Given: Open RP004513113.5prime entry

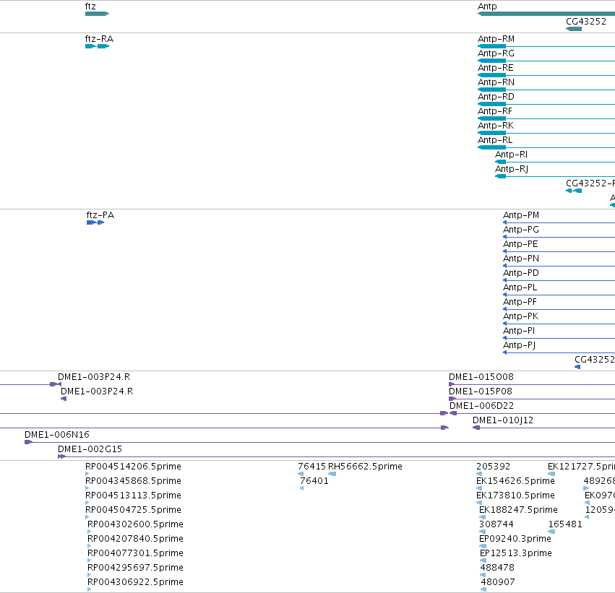Looking at the screenshot, I should [134, 495].
